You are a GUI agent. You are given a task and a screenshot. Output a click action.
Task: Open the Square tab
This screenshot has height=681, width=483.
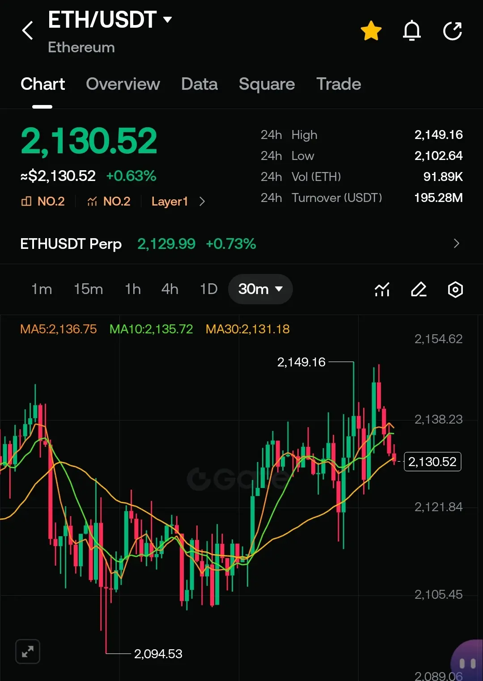coord(267,84)
